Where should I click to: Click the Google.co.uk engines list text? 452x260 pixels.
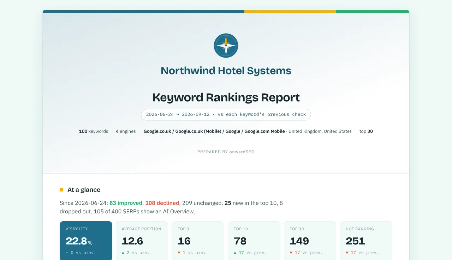214,131
